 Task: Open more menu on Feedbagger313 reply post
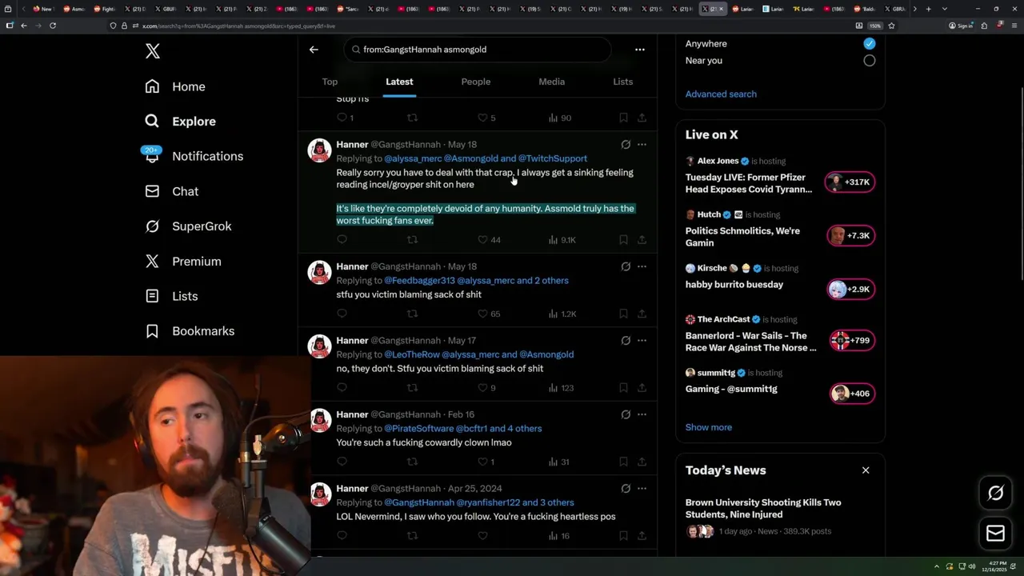pyautogui.click(x=642, y=266)
